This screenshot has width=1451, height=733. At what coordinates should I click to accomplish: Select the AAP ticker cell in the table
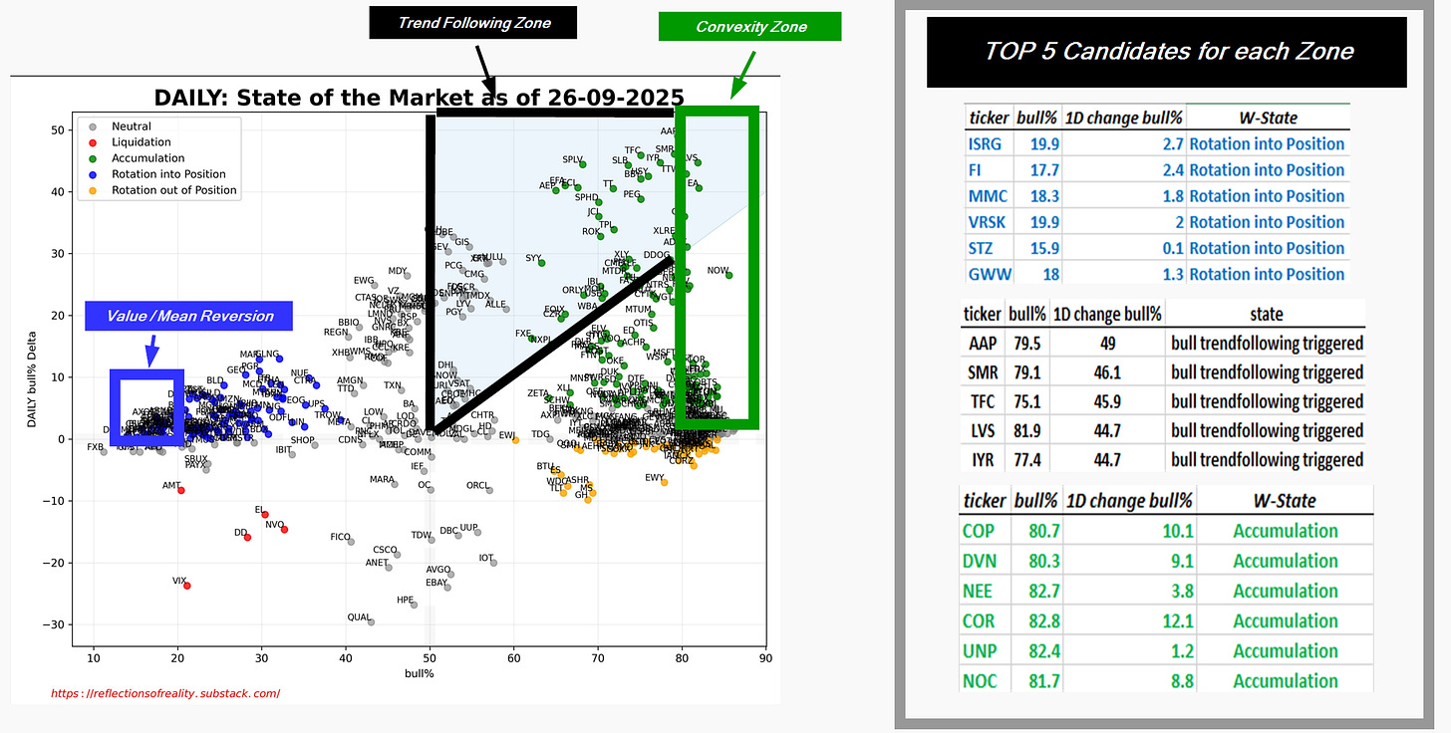[982, 344]
